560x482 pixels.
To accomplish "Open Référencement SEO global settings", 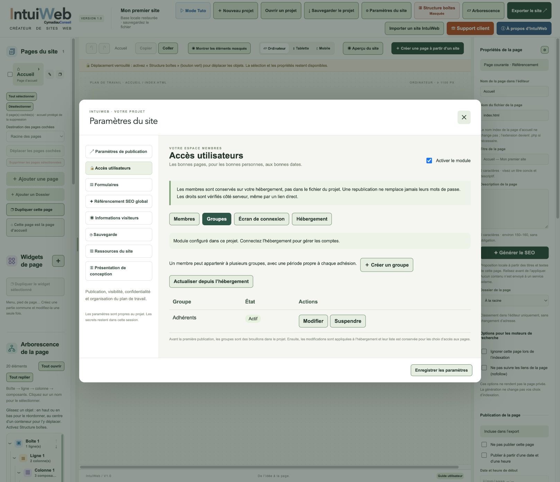I will pos(119,201).
